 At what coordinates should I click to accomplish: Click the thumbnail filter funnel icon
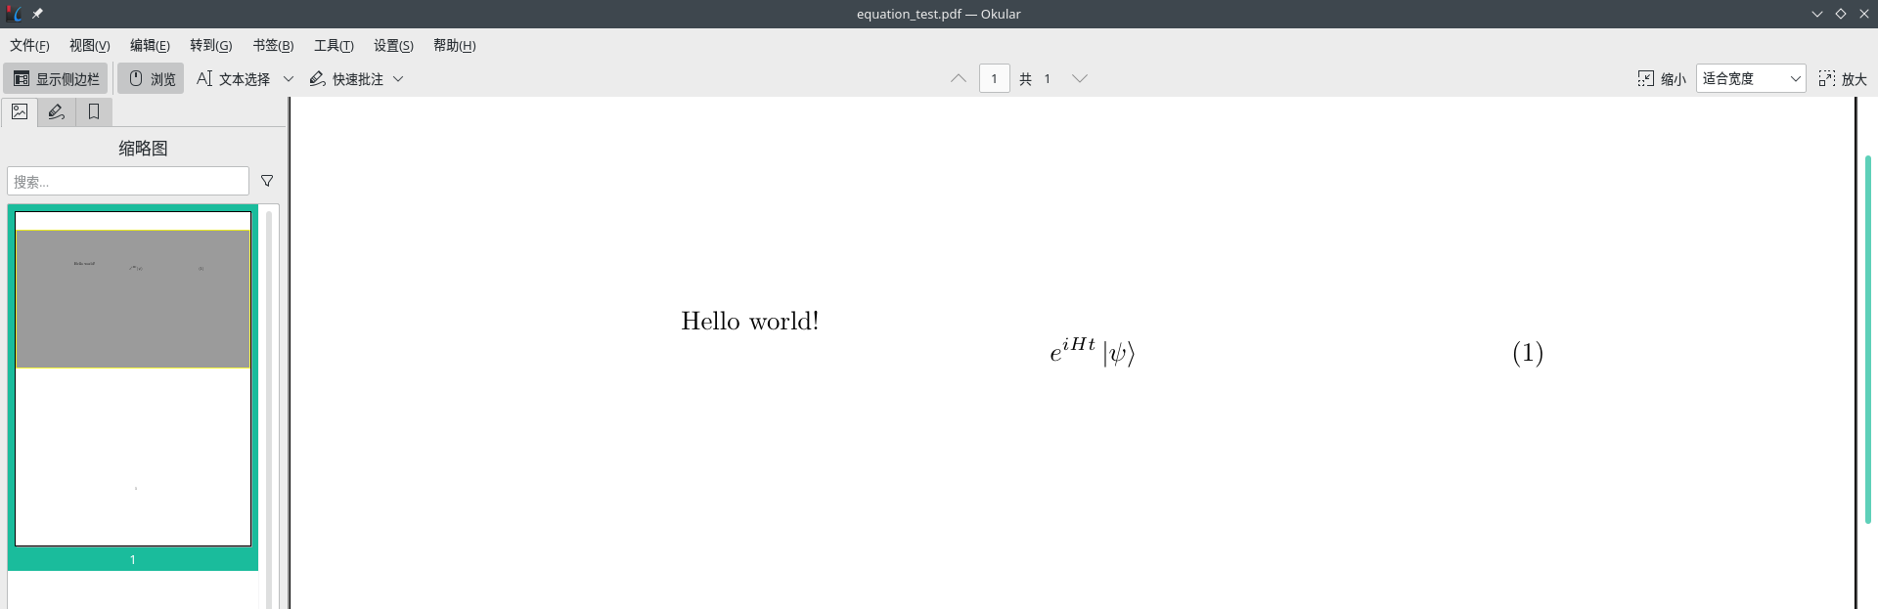tap(267, 181)
